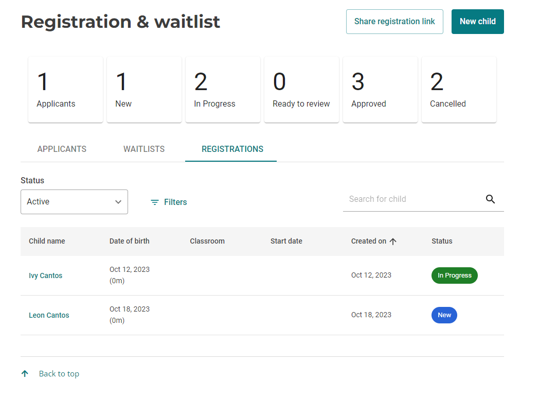
Task: Select the Registrations tab
Action: [232, 149]
